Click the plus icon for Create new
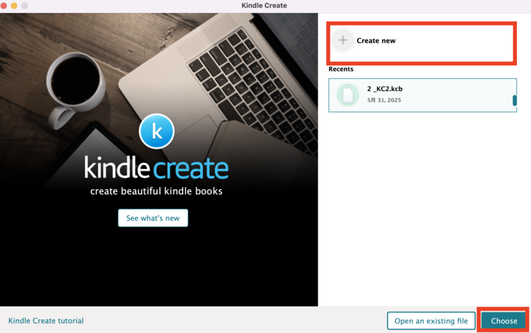 pos(343,40)
